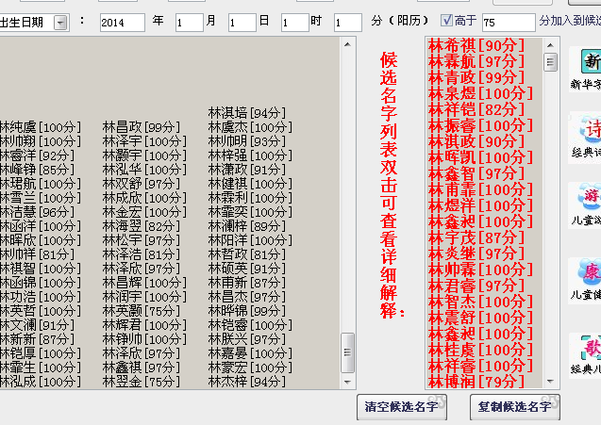Focus the year field showing 2014
The width and height of the screenshot is (601, 425).
click(123, 23)
